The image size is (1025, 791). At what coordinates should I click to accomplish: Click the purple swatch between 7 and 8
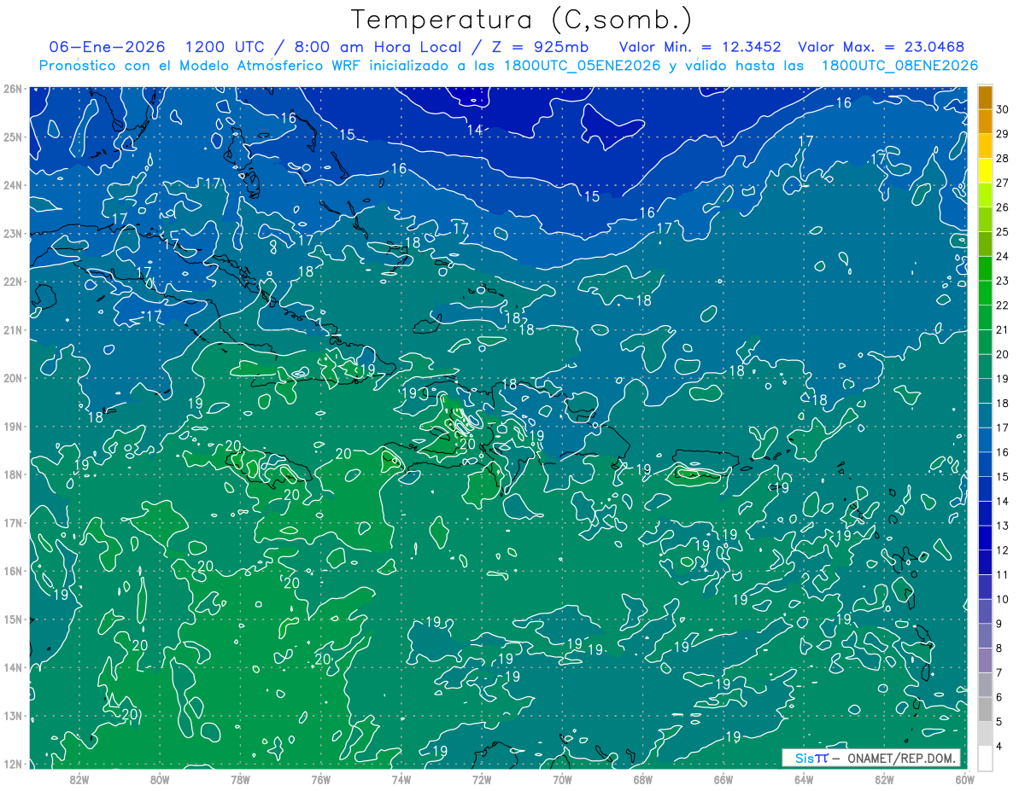[x=985, y=660]
